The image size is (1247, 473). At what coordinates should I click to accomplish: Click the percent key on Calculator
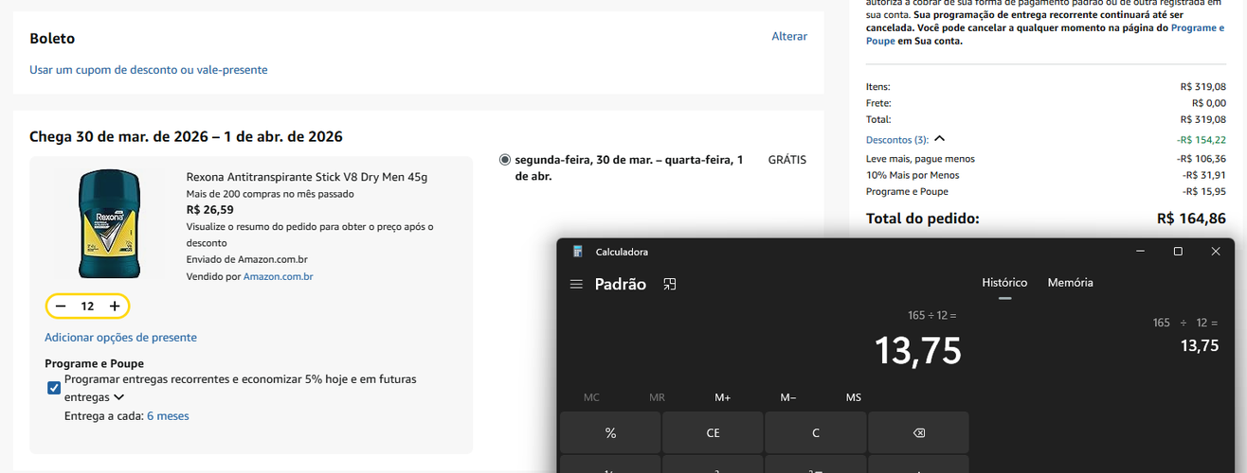click(610, 432)
